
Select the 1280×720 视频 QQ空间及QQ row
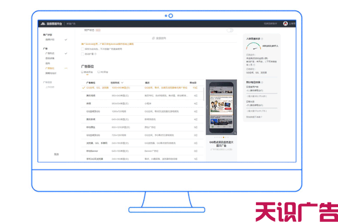tap(142, 112)
